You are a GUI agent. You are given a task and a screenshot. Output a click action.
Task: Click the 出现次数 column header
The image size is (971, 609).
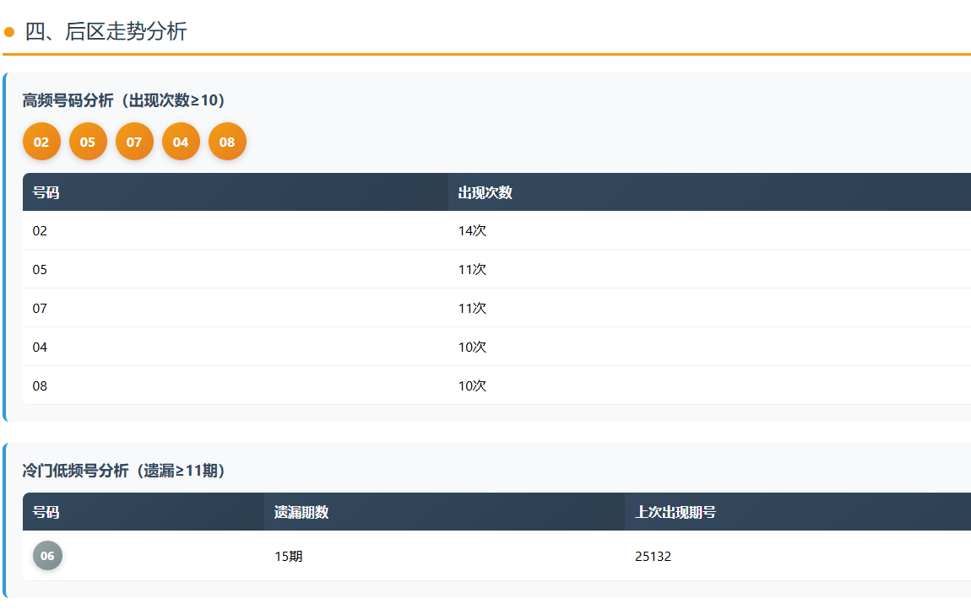coord(485,192)
